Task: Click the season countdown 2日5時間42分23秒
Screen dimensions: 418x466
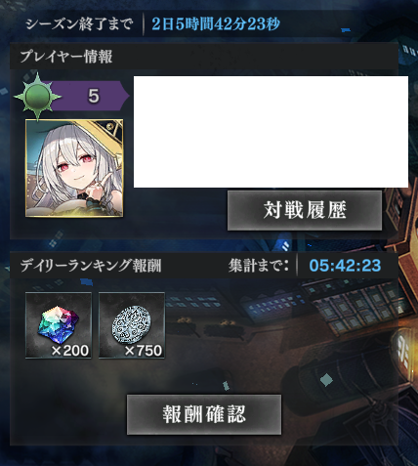Action: pyautogui.click(x=216, y=23)
